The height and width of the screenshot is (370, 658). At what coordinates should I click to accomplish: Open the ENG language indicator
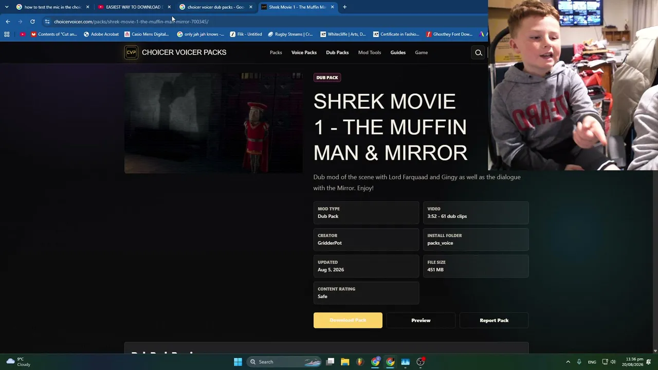pyautogui.click(x=592, y=362)
